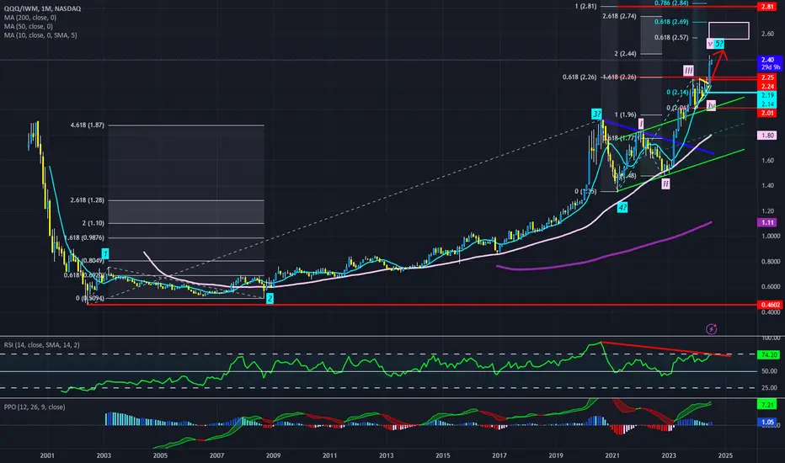Click the green 7.21 PPO value label
Image resolution: width=785 pixels, height=463 pixels.
[767, 404]
